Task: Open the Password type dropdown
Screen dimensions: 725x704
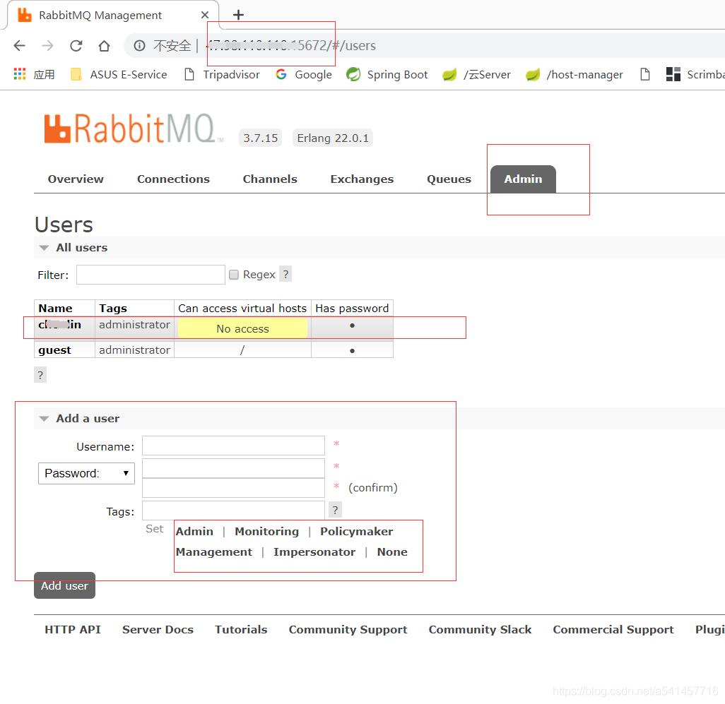Action: tap(86, 474)
